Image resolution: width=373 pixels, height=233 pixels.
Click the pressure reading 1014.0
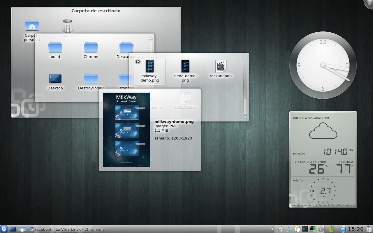click(335, 151)
